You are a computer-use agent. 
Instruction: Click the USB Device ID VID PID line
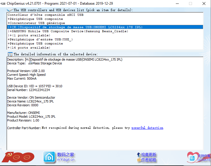(35, 86)
